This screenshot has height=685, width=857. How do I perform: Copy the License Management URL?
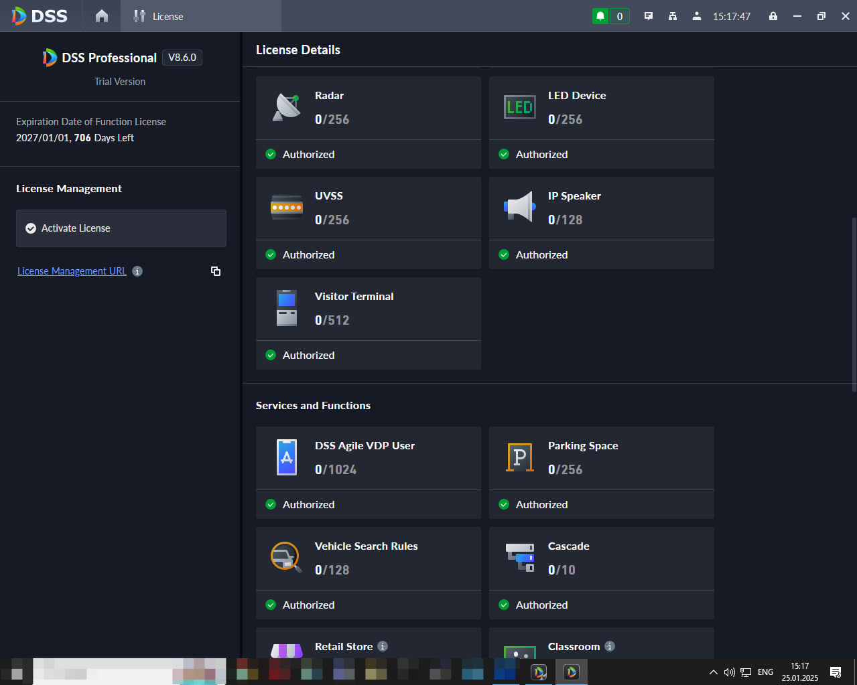(216, 271)
